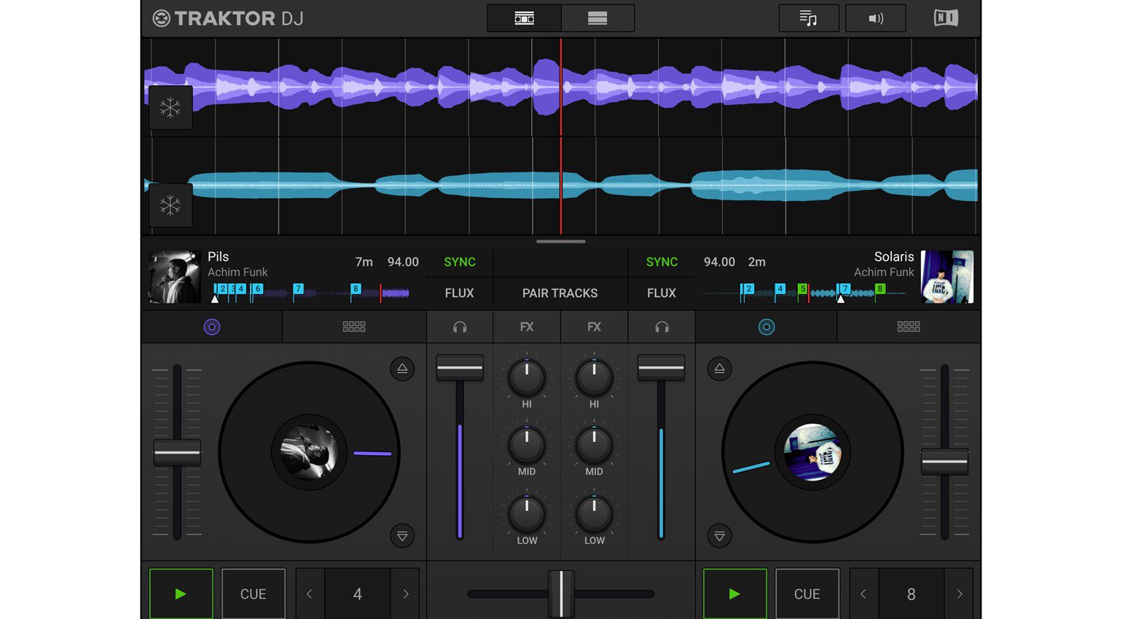Viewport: 1122px width, 619px height.
Task: Play the right deck
Action: click(735, 594)
